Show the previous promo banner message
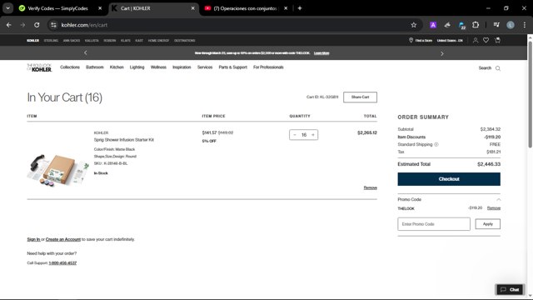The height and width of the screenshot is (300, 533). pos(86,52)
